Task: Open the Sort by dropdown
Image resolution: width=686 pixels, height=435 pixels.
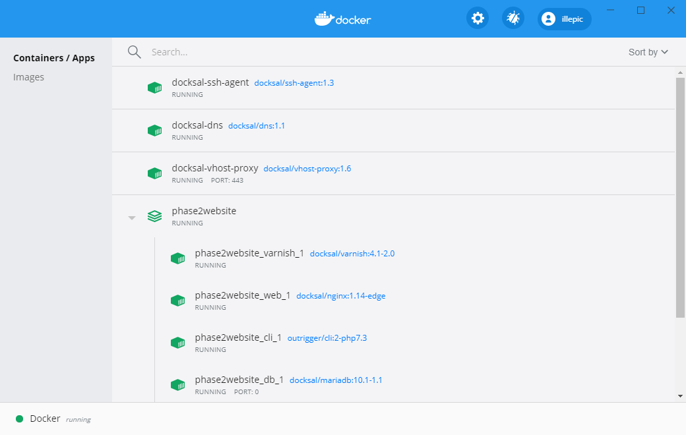Action: (x=648, y=52)
